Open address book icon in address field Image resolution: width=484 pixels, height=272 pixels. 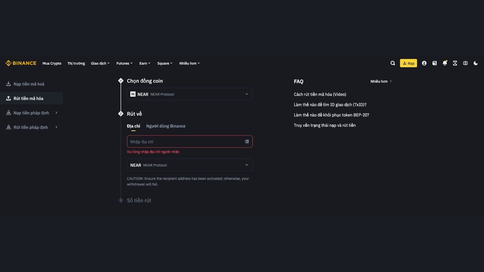(x=247, y=141)
